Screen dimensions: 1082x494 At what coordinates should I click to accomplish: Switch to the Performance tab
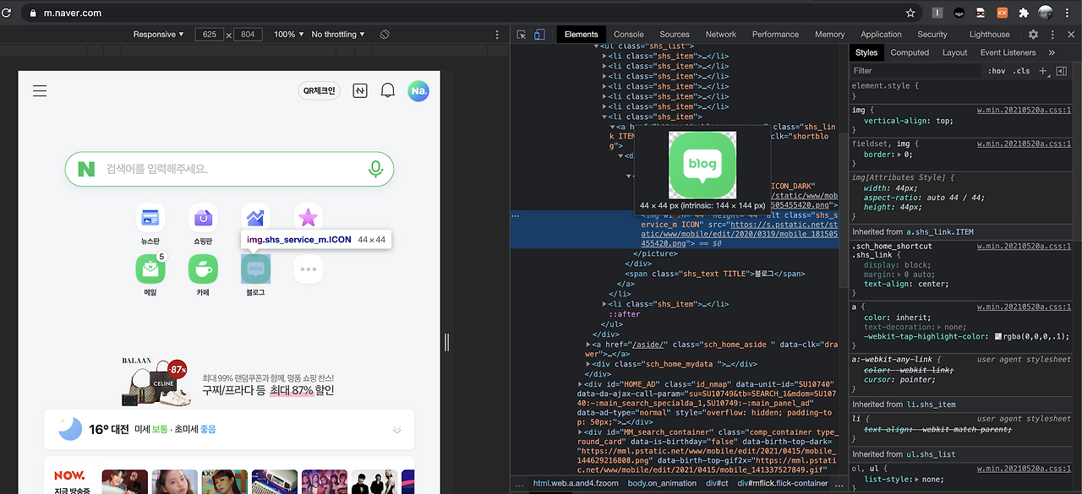775,35
